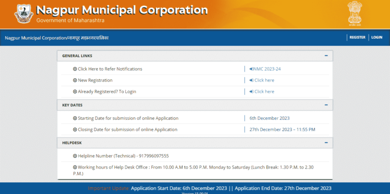Select 'Starting Date for submission' row text

(x=128, y=118)
